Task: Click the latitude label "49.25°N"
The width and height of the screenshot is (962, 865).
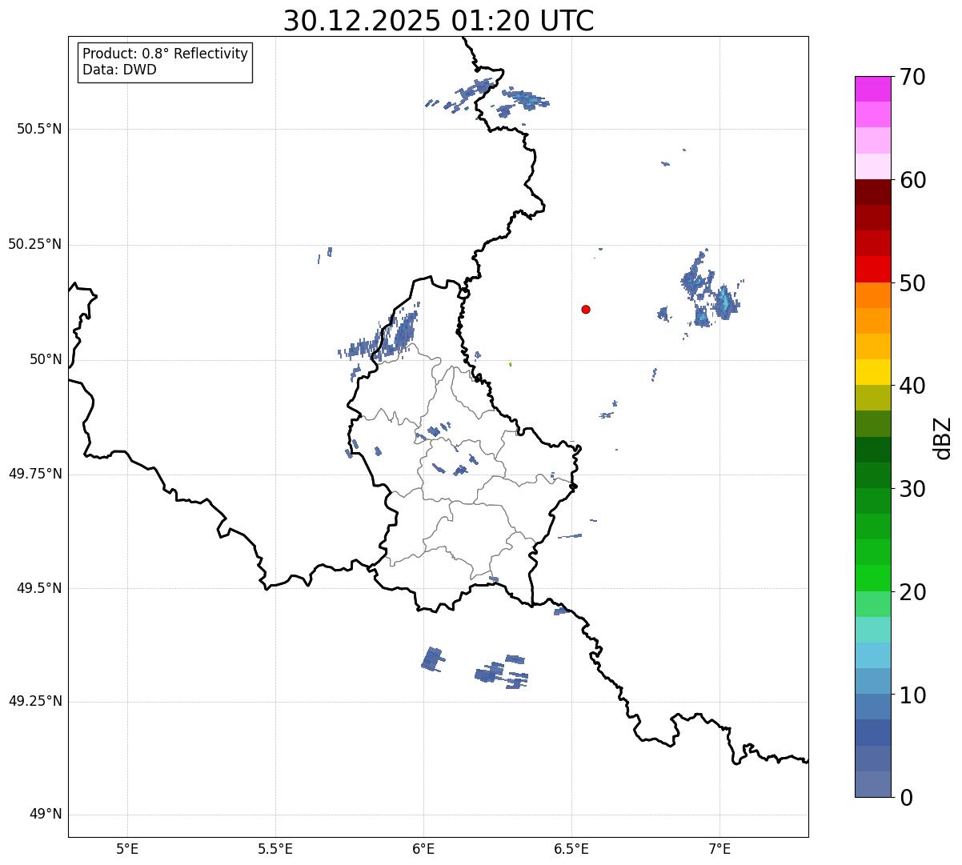Action: [x=35, y=701]
